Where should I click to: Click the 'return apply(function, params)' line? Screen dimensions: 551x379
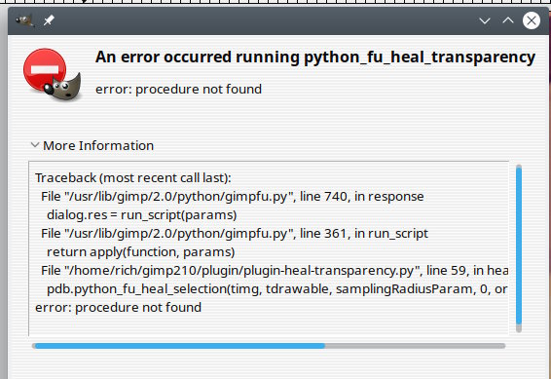pyautogui.click(x=140, y=252)
